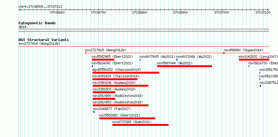Click the nsv3046677 (Fan2017) text label
This screenshot has height=137, width=278.
click(112, 109)
